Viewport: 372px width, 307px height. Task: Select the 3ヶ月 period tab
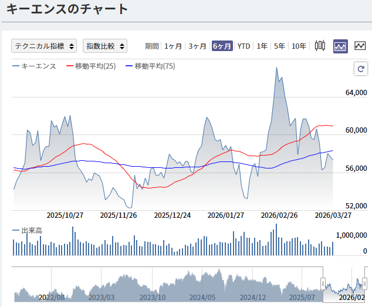[x=197, y=46]
